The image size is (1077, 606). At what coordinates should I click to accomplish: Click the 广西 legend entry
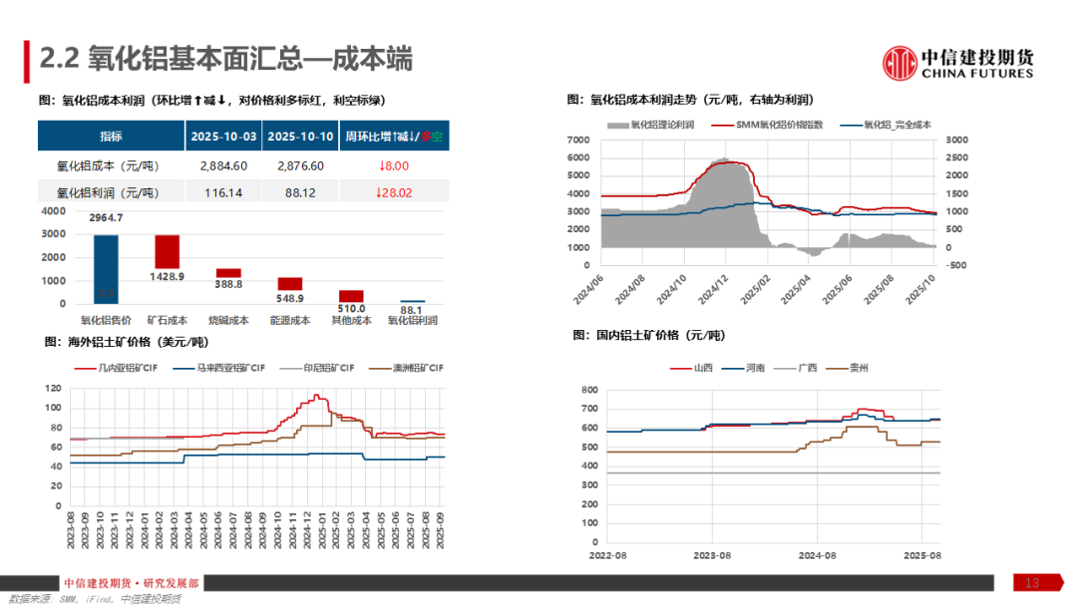click(x=796, y=368)
